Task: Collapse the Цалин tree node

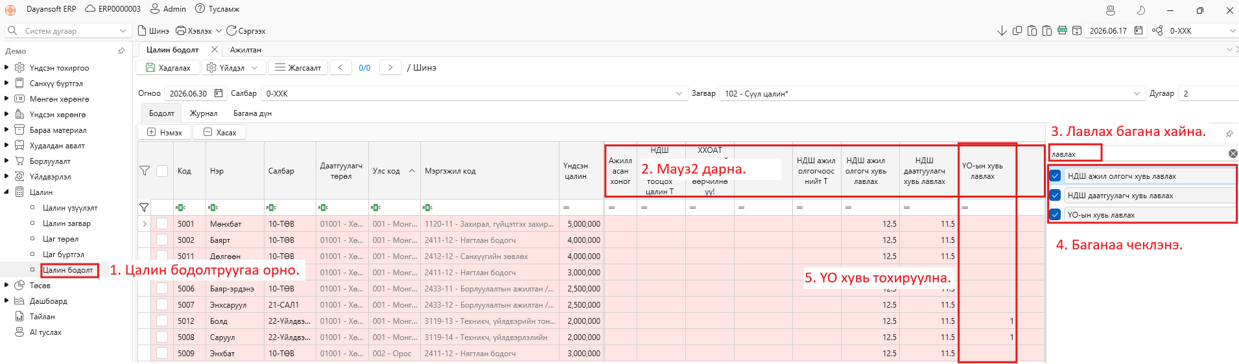Action: (6, 192)
